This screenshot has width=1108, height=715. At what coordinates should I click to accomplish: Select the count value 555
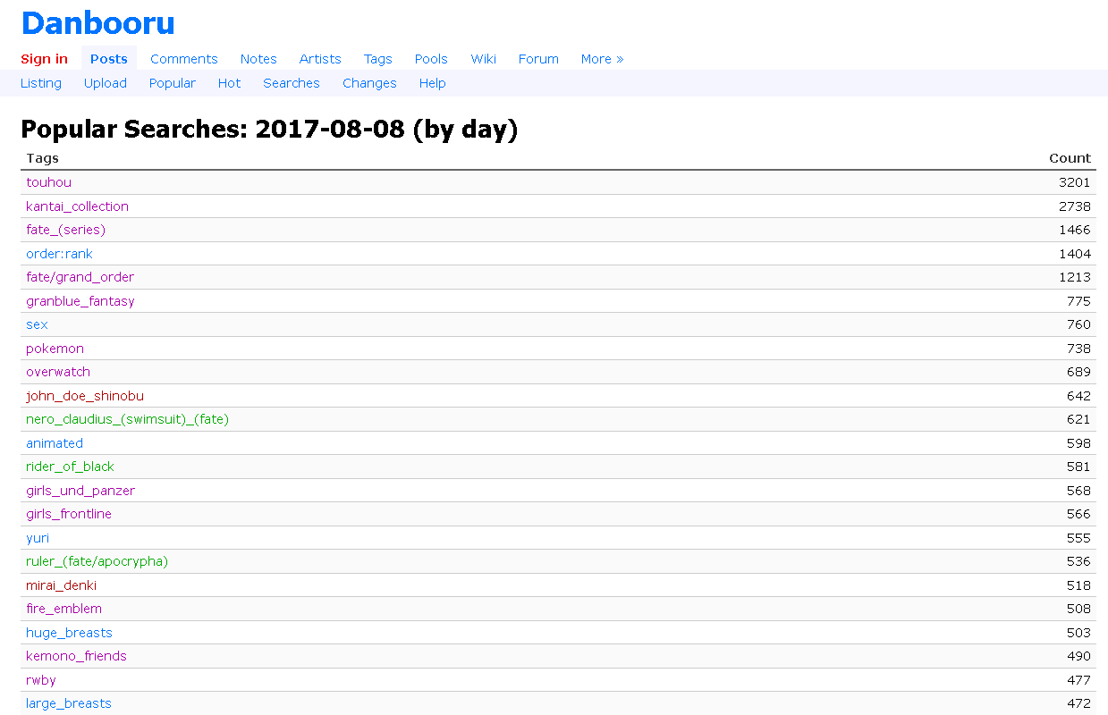pyautogui.click(x=1078, y=538)
